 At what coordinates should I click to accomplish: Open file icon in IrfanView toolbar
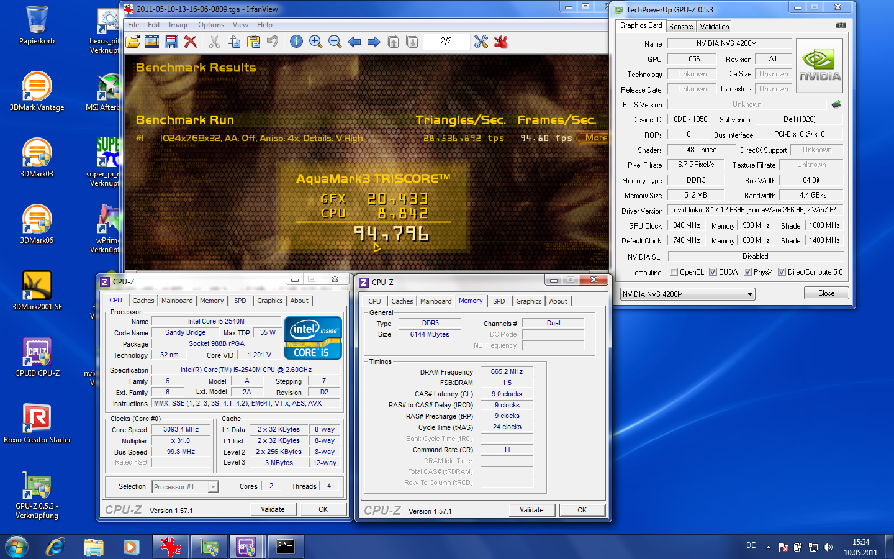(x=133, y=42)
